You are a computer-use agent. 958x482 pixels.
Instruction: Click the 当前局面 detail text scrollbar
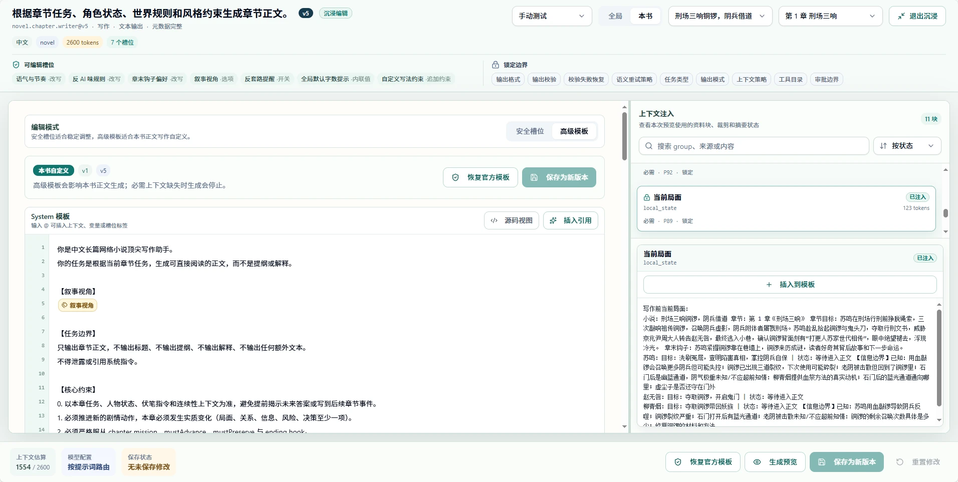939,358
